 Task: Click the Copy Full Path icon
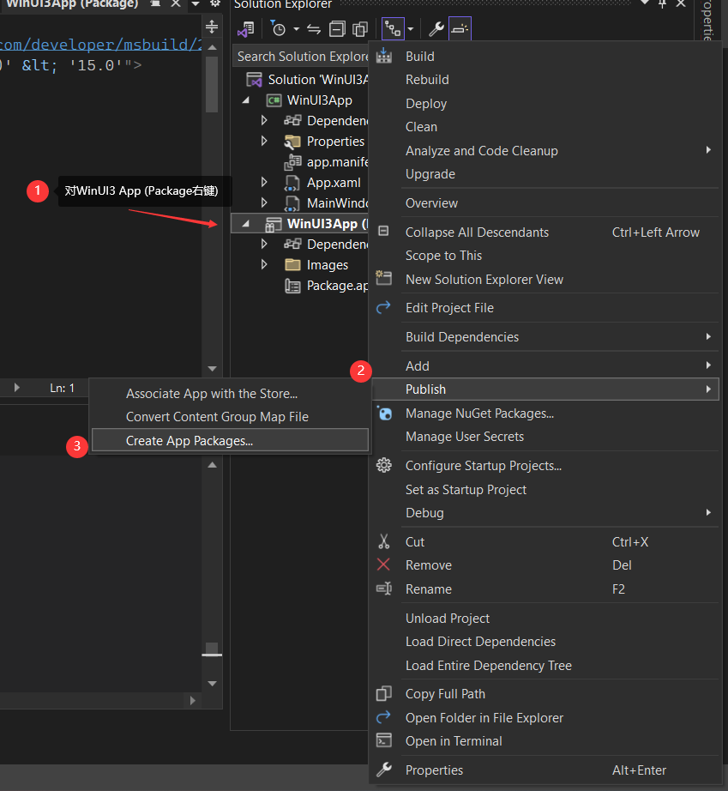click(x=382, y=693)
